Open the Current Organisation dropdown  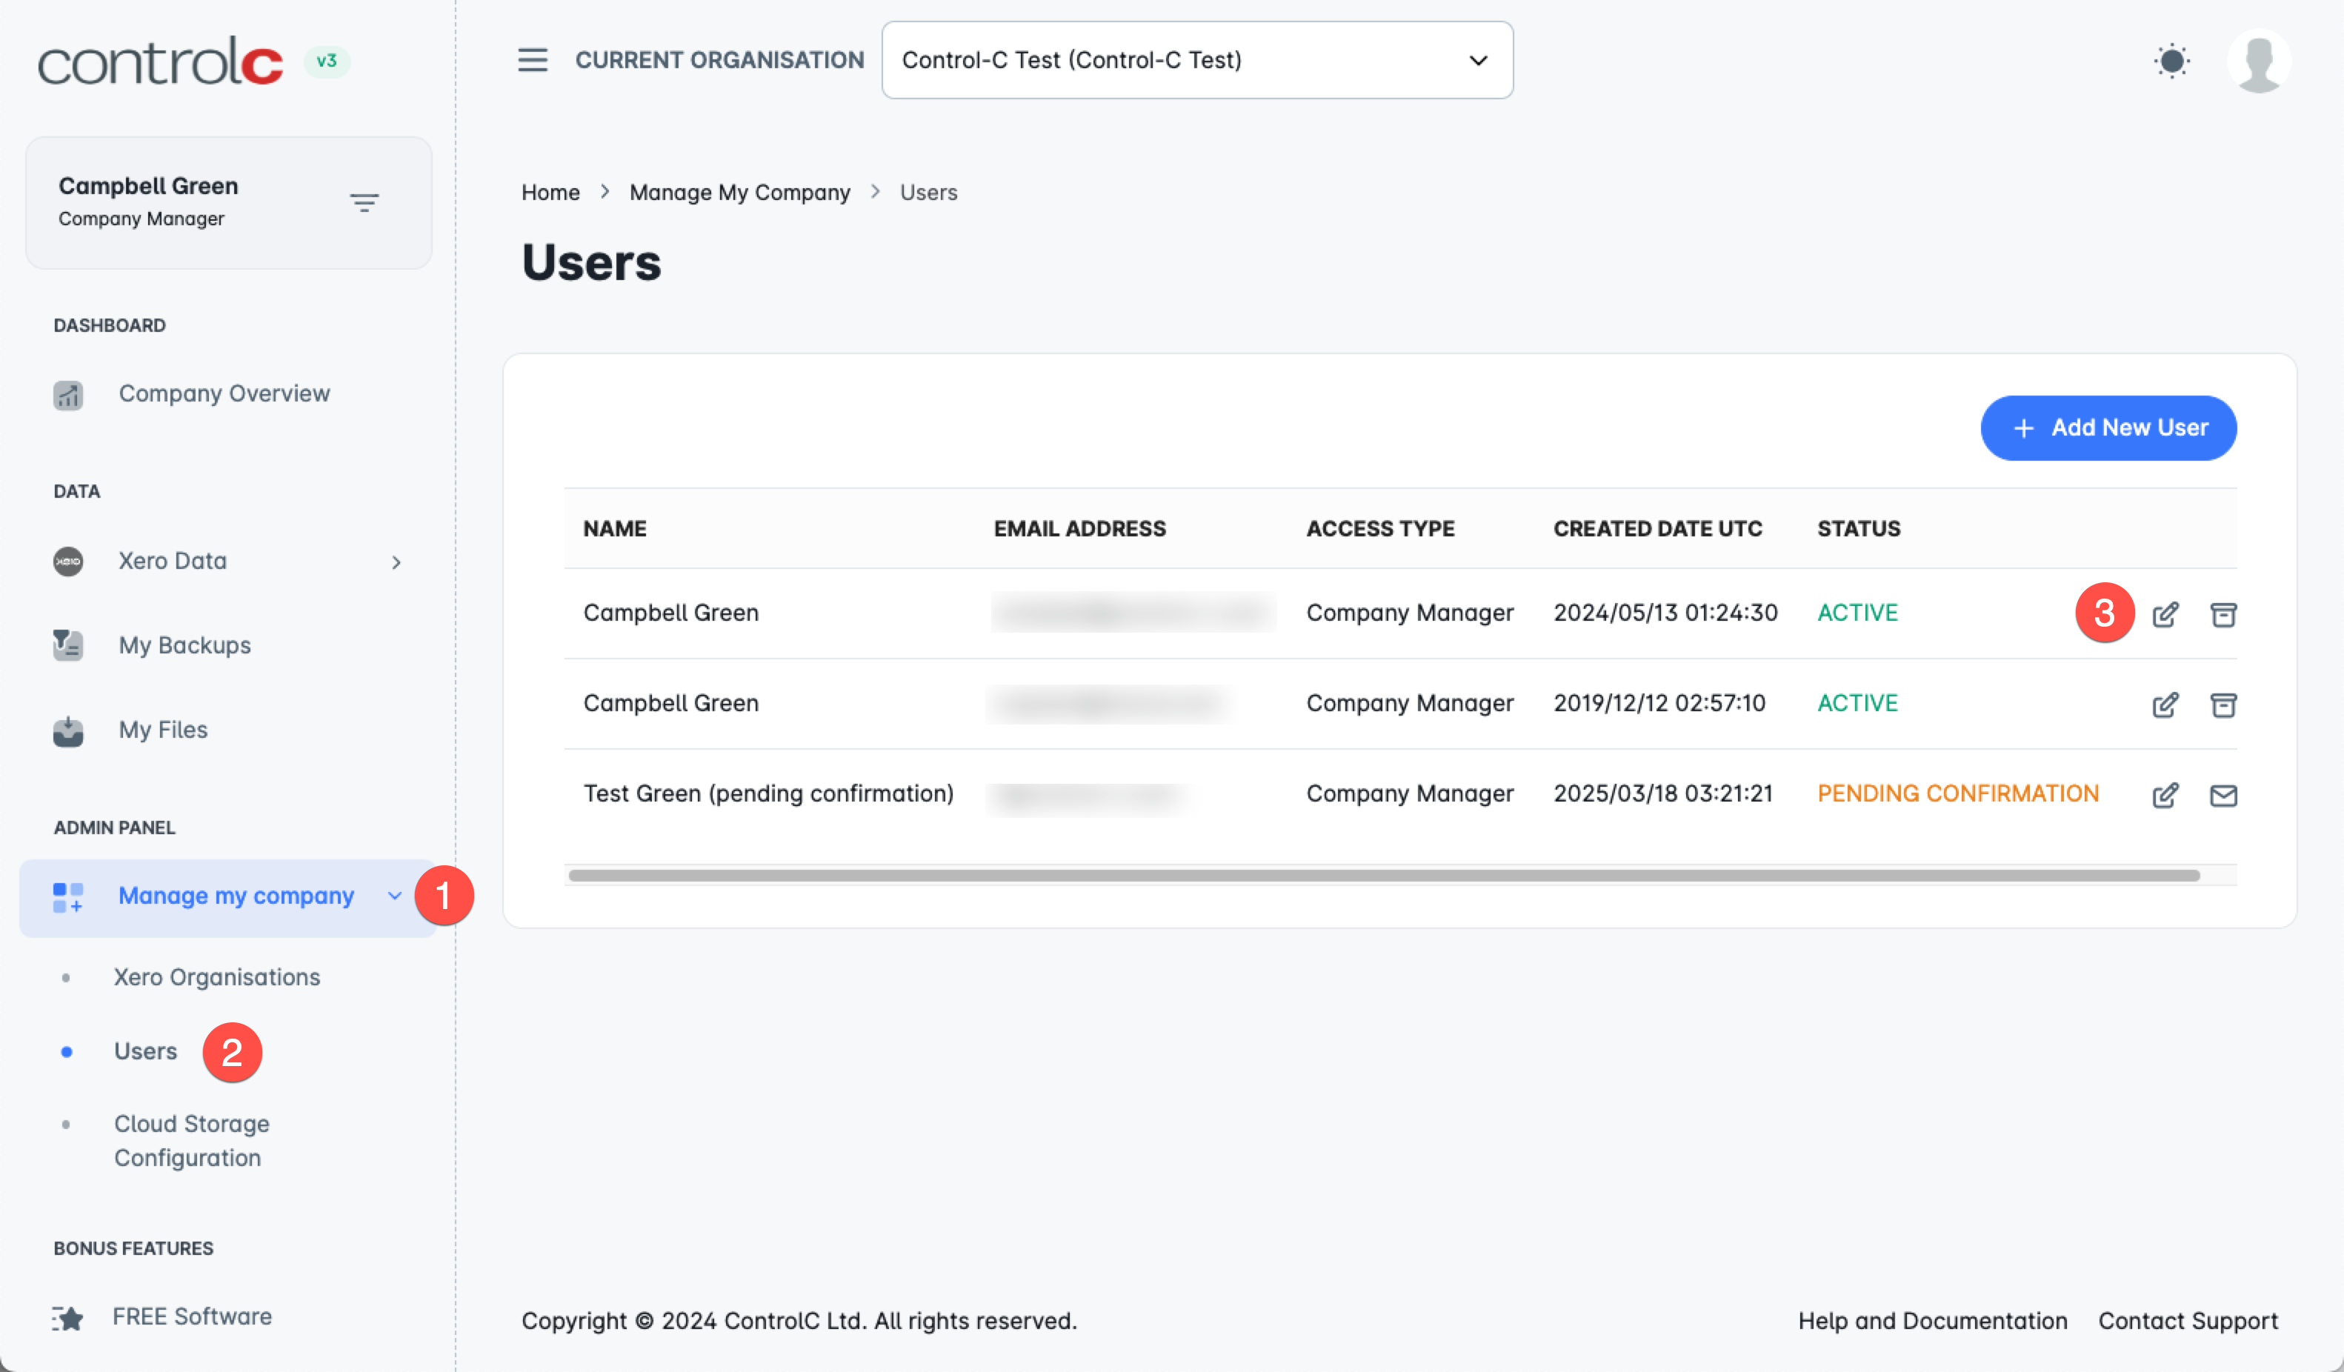point(1196,61)
